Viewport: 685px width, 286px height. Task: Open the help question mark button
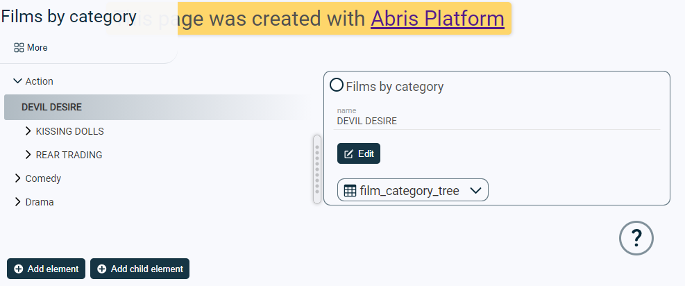click(636, 239)
